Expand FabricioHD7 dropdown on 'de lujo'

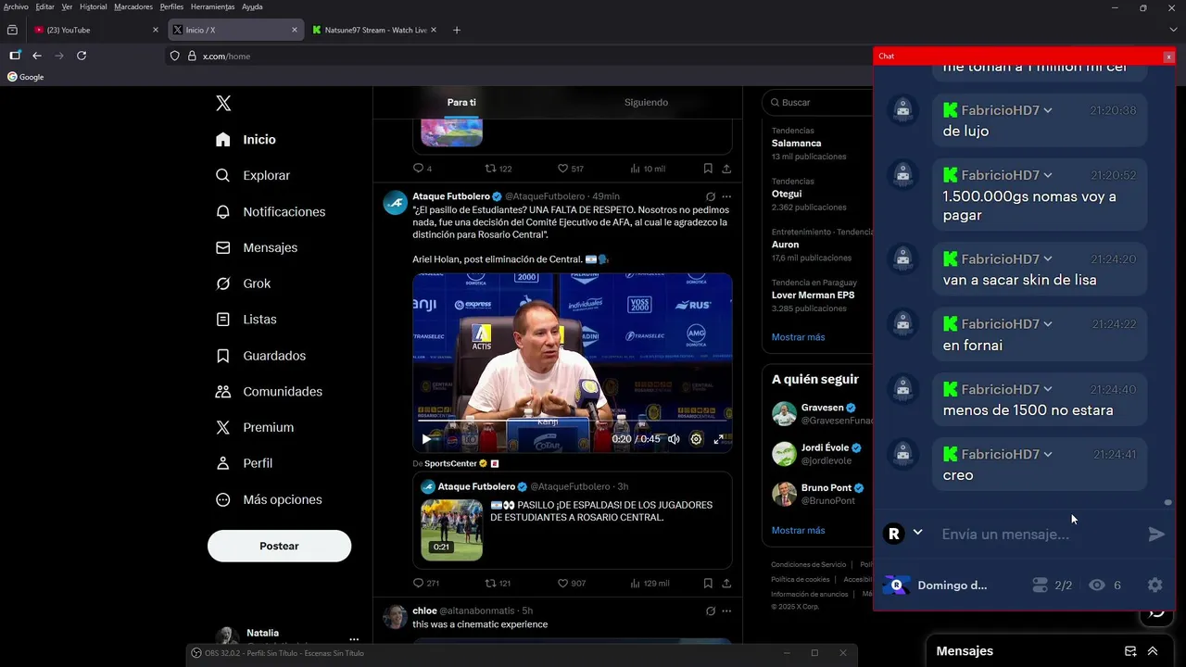tap(1048, 110)
